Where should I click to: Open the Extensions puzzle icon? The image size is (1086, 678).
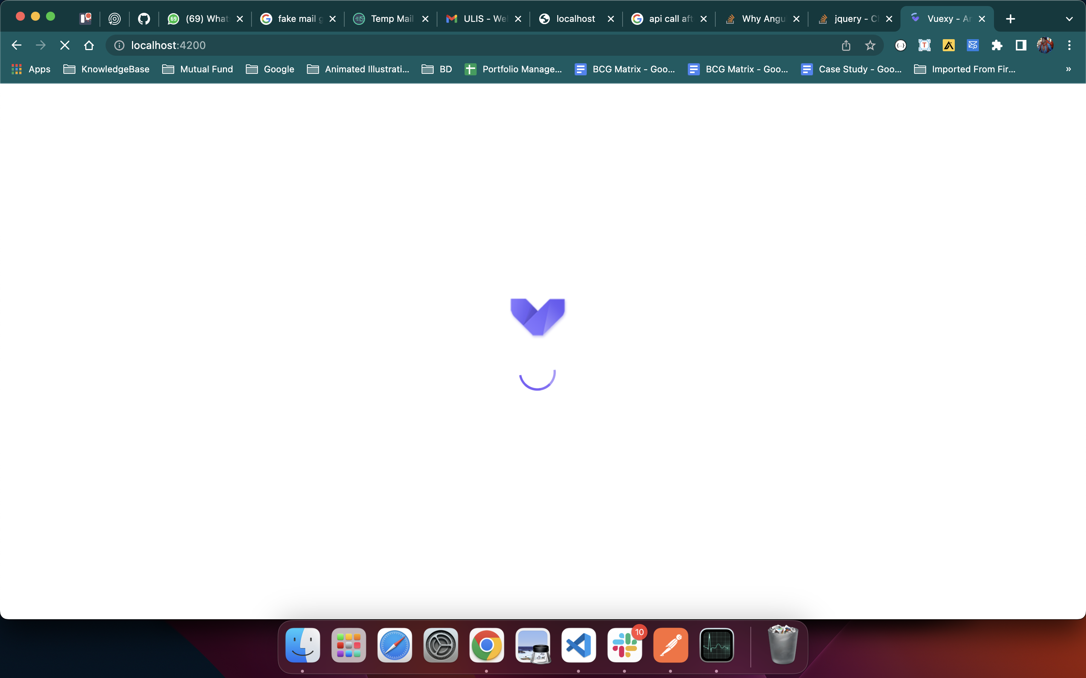(997, 45)
